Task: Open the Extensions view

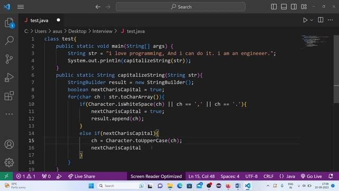Action: (x=9, y=95)
